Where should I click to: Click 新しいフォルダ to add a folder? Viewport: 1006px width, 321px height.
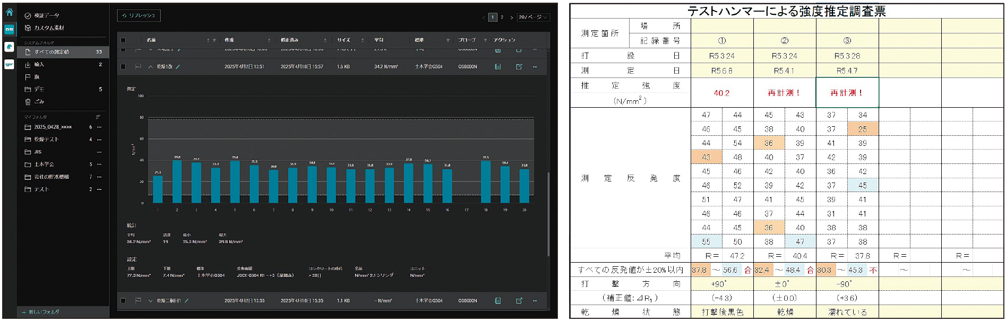tap(44, 312)
